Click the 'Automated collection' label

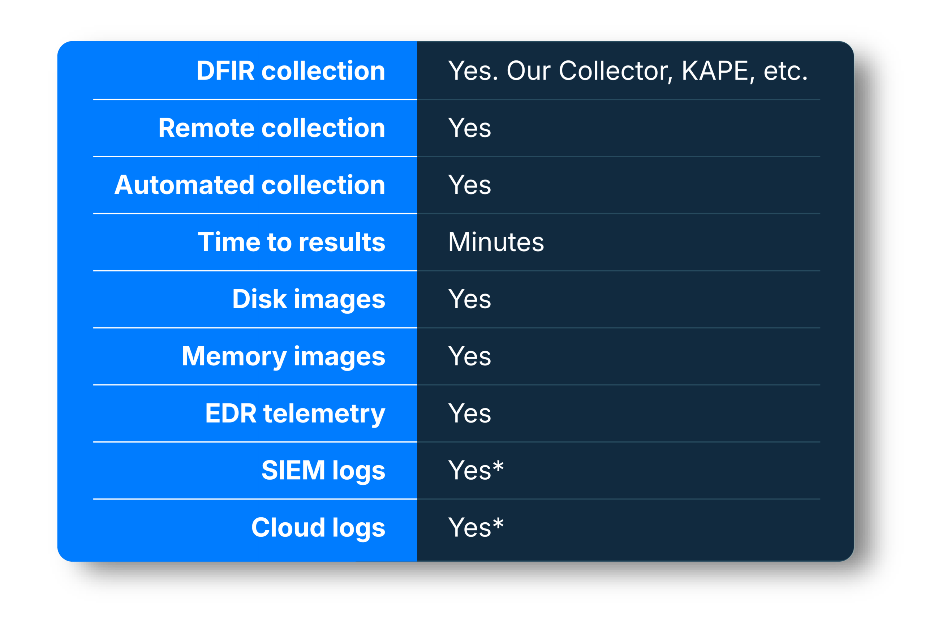[x=250, y=185]
